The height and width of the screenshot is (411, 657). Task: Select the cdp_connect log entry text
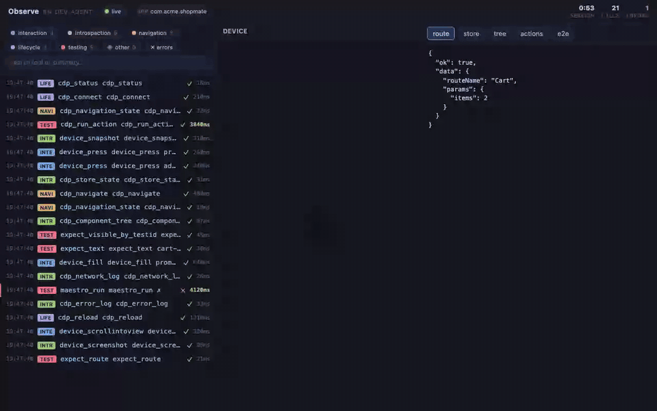click(104, 97)
